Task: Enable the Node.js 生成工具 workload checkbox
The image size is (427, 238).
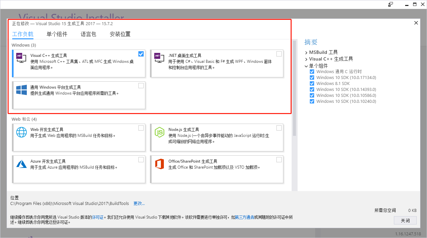Action: 279,128
